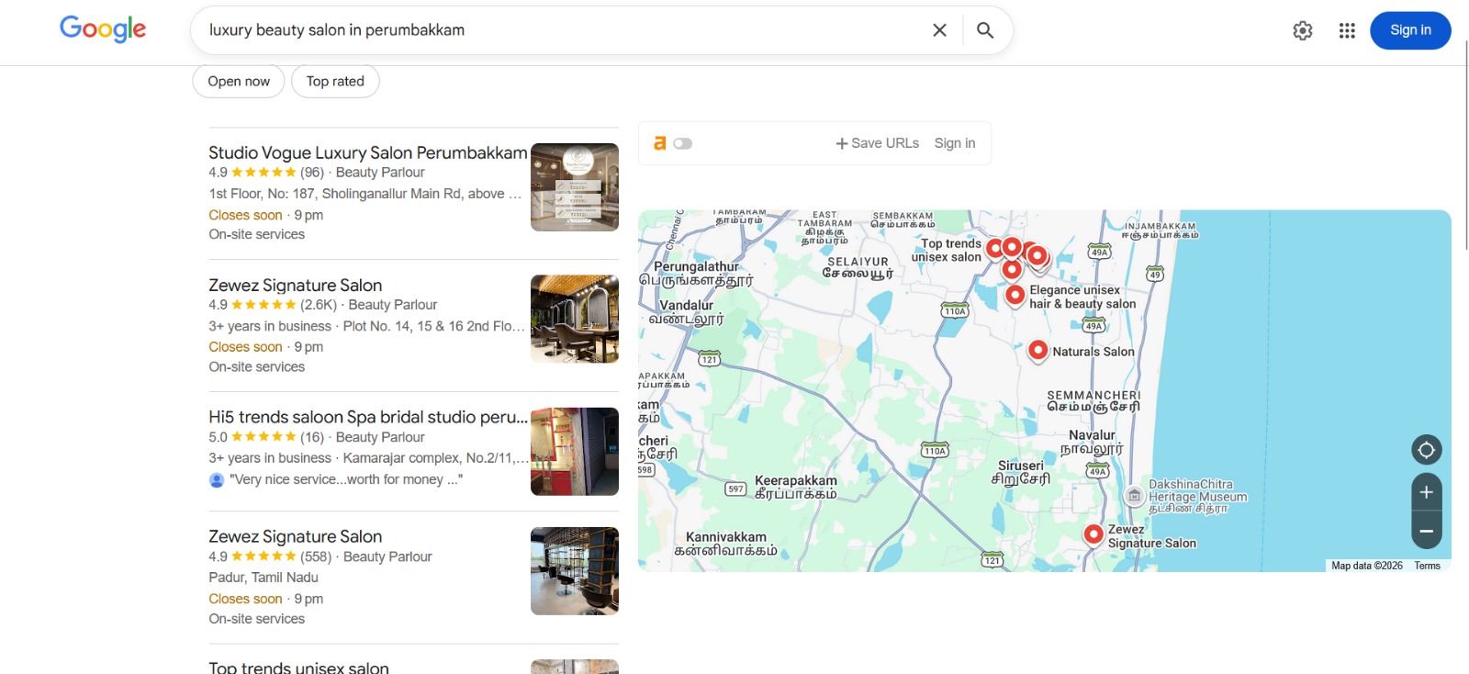Click Hi5 trends 5.0 rating with (16) reviews

coord(266,437)
